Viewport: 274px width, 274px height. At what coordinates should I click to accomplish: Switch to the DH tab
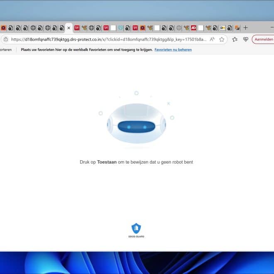223,28
